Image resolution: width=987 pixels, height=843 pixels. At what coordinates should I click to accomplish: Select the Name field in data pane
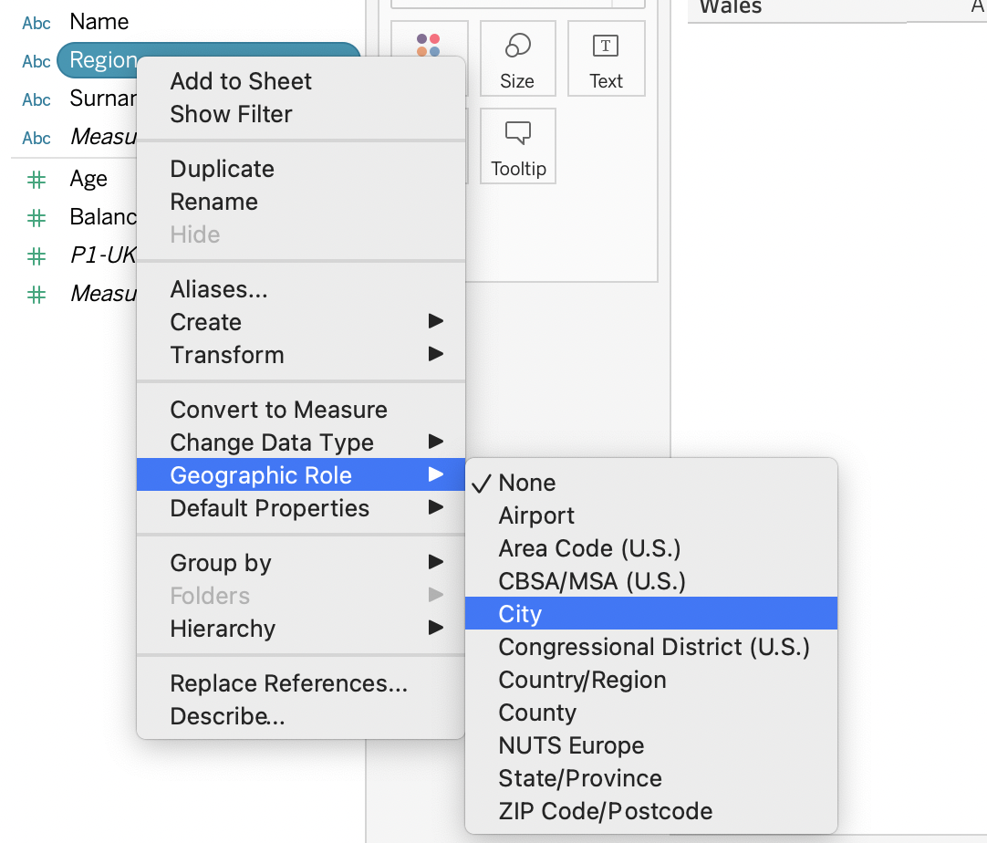99,22
